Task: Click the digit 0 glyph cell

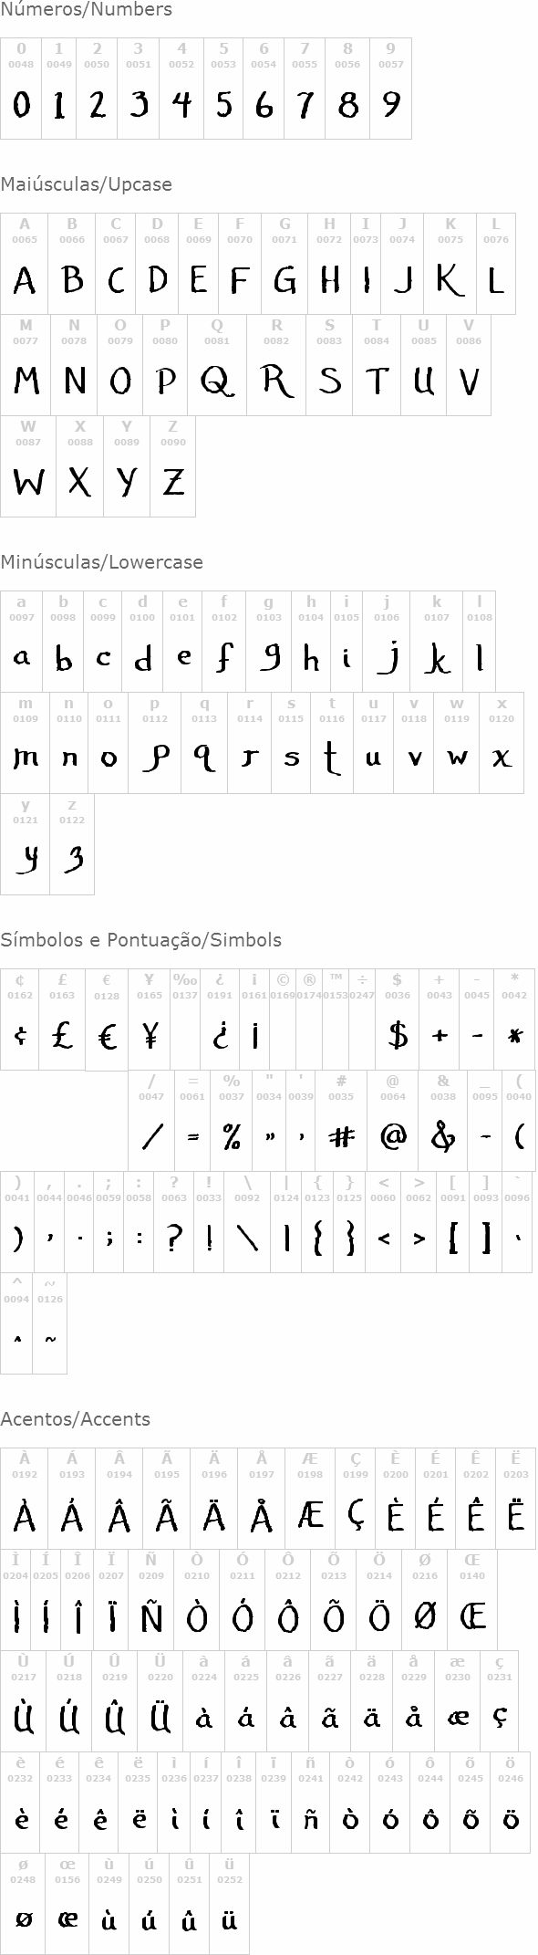Action: click(x=21, y=89)
